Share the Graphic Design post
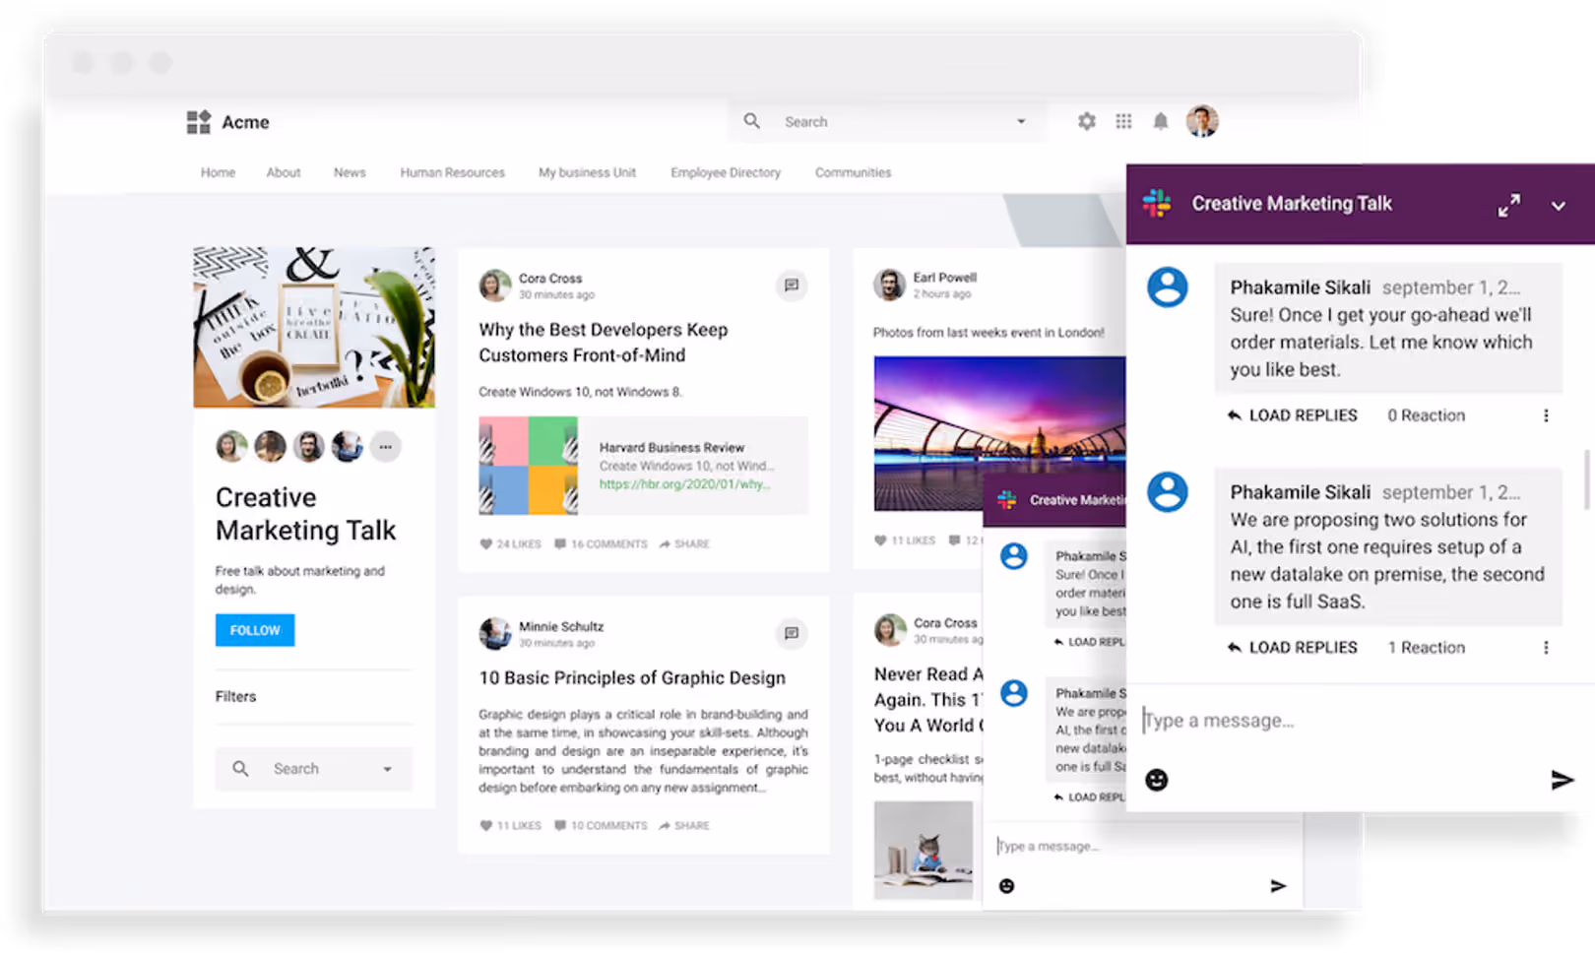 684,825
